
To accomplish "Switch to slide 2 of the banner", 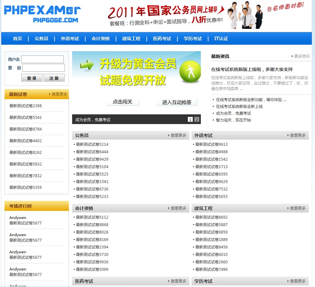I will pyautogui.click(x=197, y=119).
